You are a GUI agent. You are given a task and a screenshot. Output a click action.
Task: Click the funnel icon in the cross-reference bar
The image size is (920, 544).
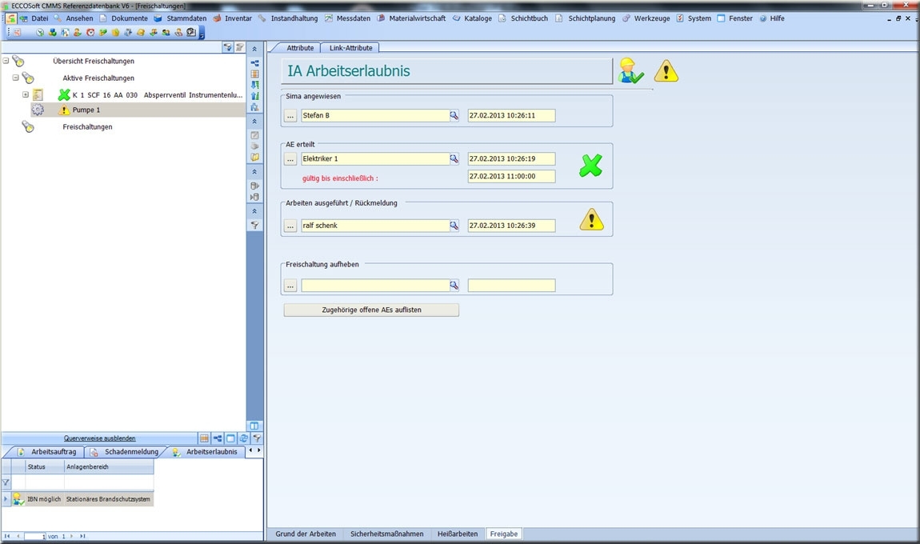pyautogui.click(x=257, y=438)
